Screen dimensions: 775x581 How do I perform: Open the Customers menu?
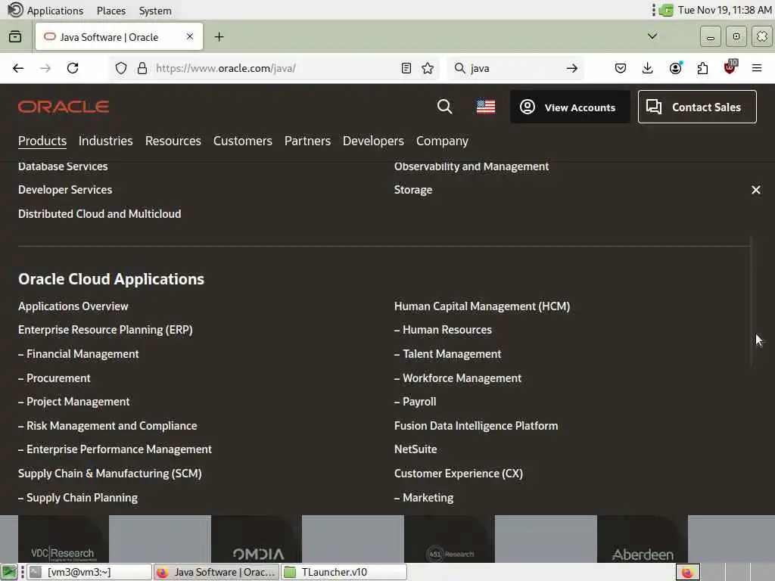pyautogui.click(x=243, y=141)
